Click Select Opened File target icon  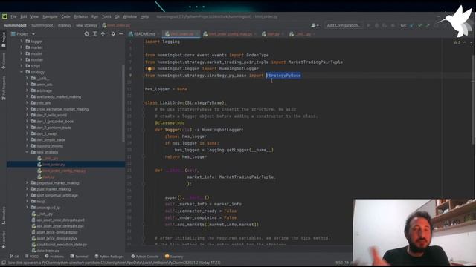[x=87, y=34]
